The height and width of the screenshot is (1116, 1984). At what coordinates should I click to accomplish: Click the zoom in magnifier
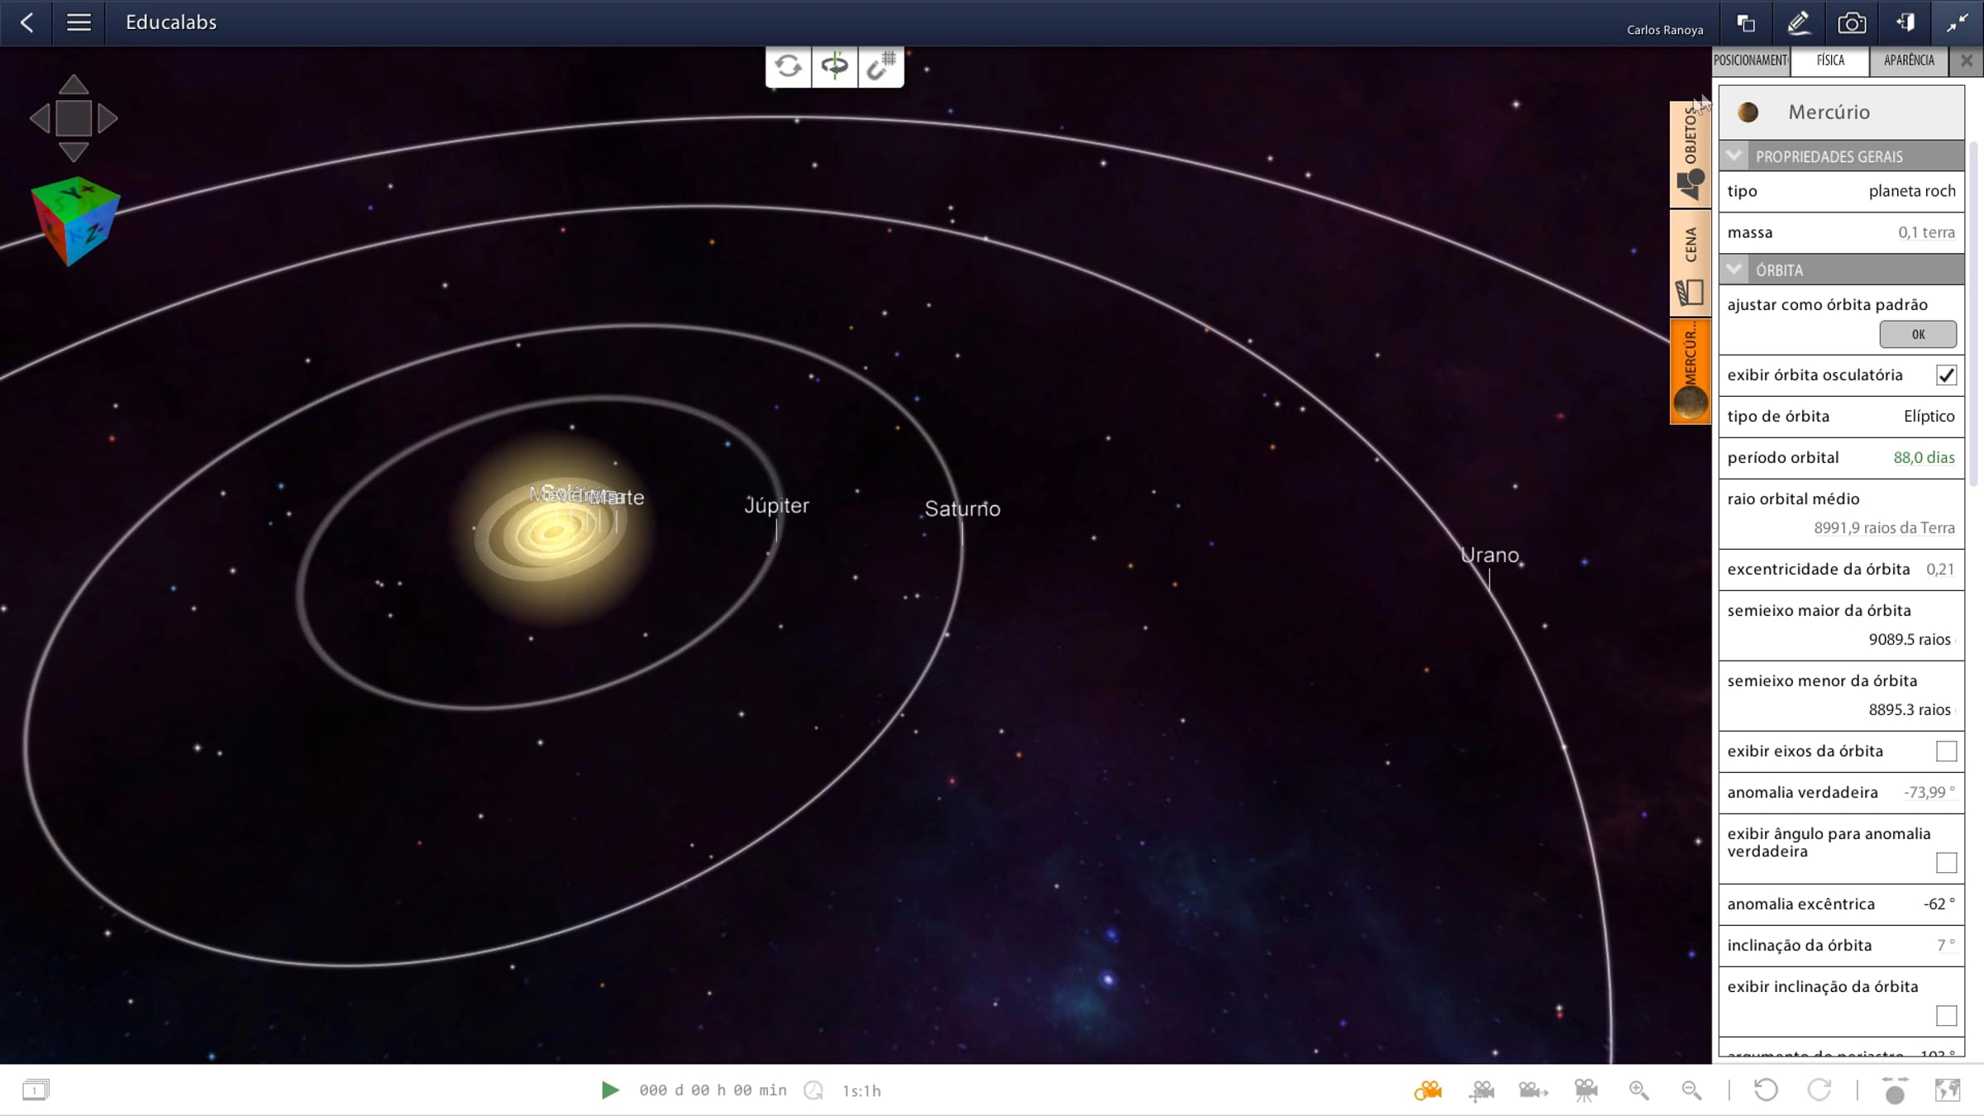[1638, 1090]
